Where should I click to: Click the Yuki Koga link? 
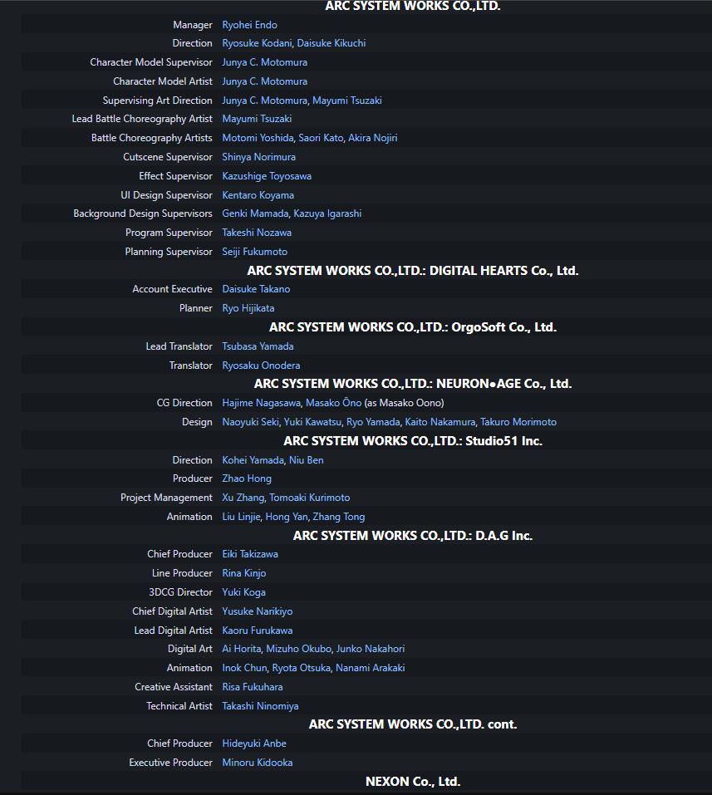coord(243,592)
